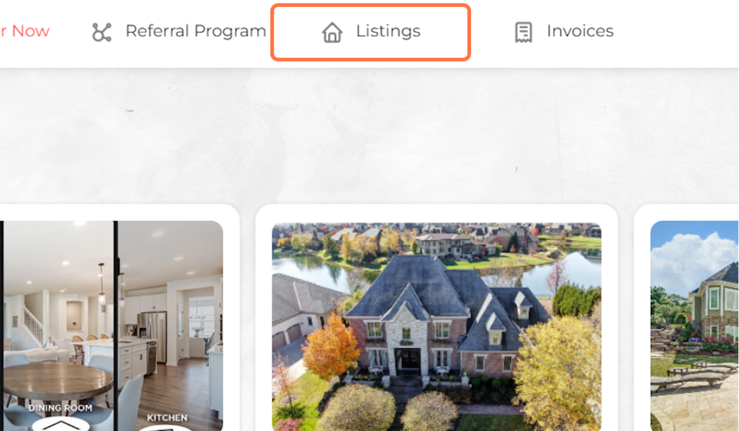
Task: Click the kitchen half of the tour image
Action: point(170,326)
